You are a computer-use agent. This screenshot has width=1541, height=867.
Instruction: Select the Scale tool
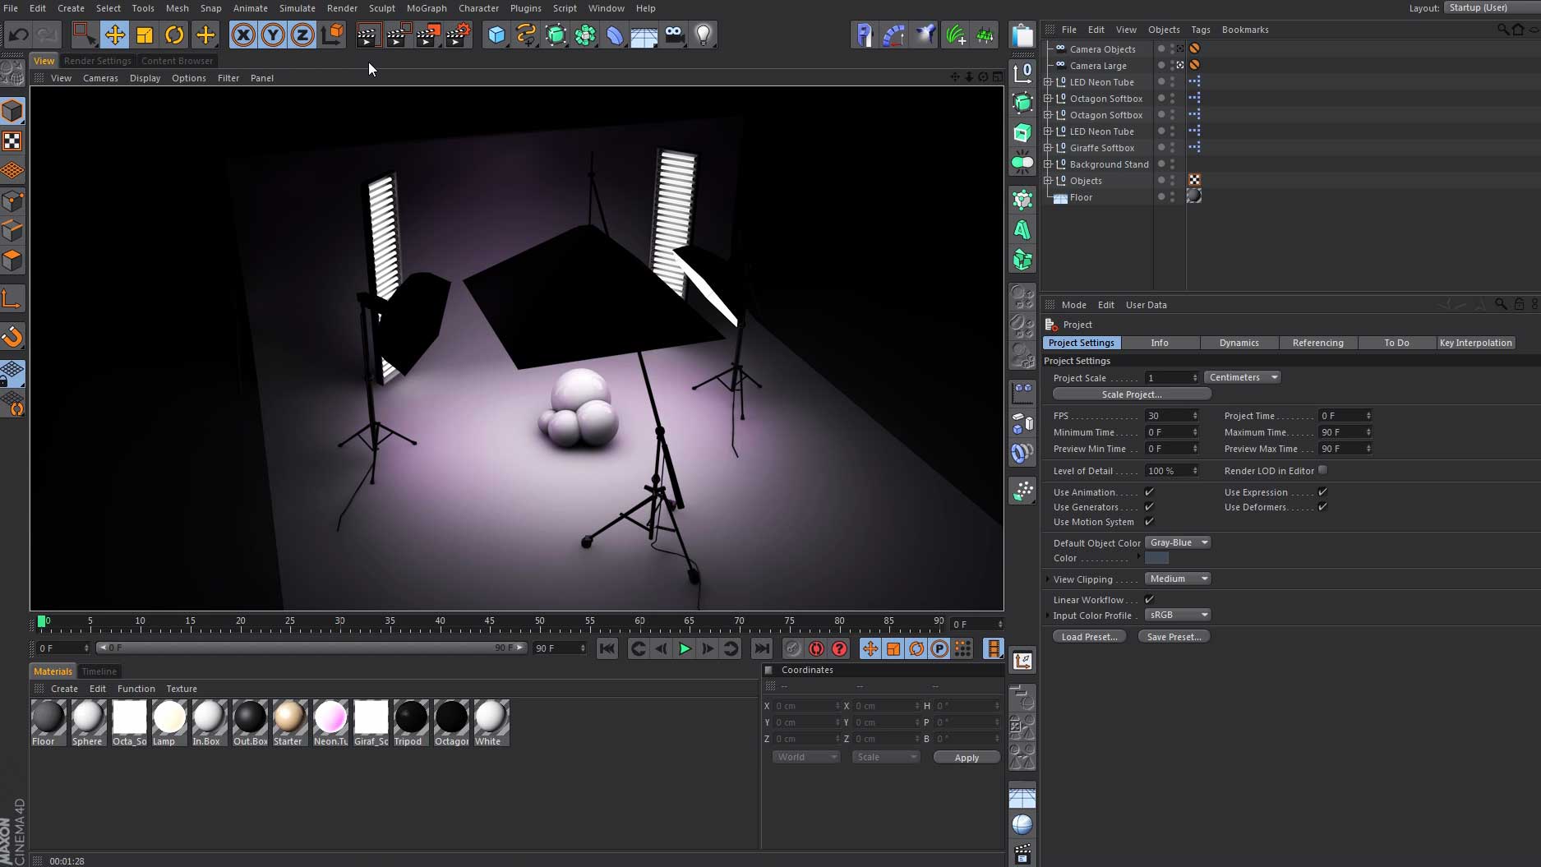(145, 35)
